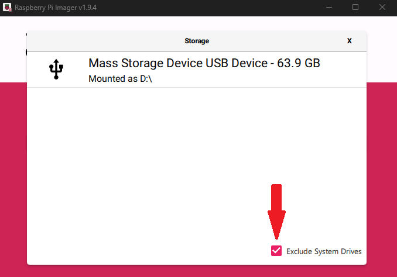Minimize the Raspberry Pi Imager window
This screenshot has height=277, width=397.
(x=329, y=8)
